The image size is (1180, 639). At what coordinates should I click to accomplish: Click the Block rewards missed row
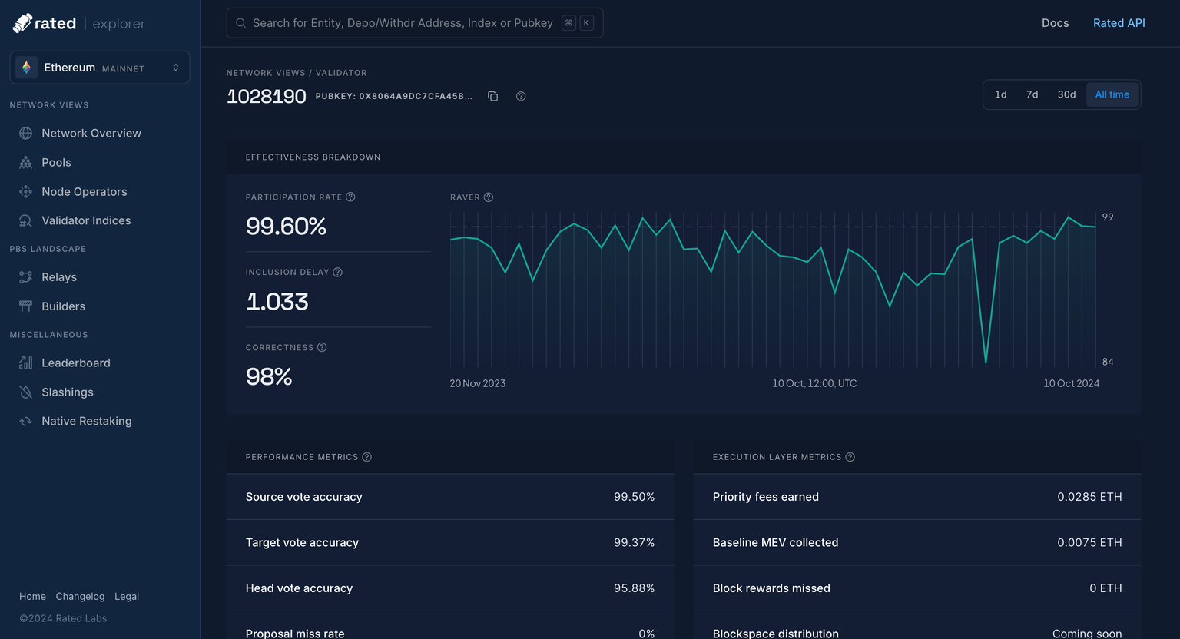click(x=917, y=588)
